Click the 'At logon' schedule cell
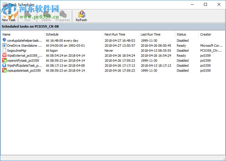Image resolution: width=226 pixels, height=161 pixels. click(x=52, y=51)
